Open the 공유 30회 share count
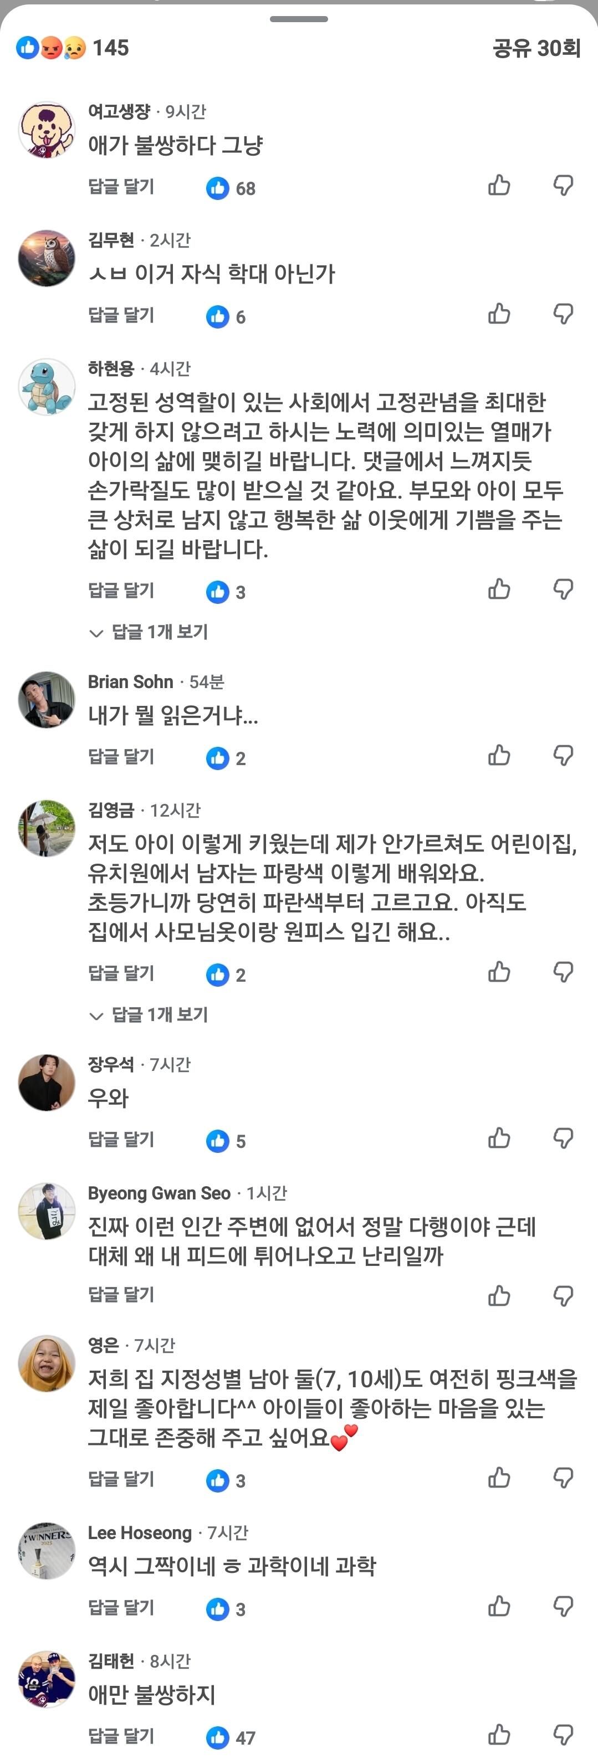The width and height of the screenshot is (598, 1764). (536, 48)
